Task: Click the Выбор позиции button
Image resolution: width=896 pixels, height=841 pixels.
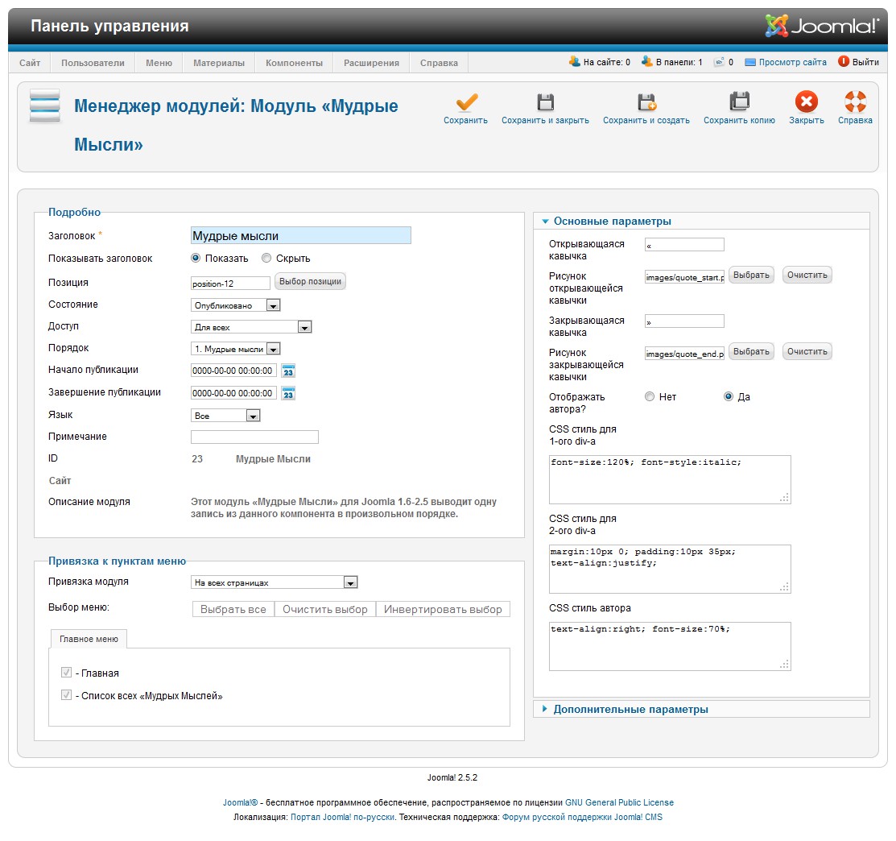Action: click(310, 281)
